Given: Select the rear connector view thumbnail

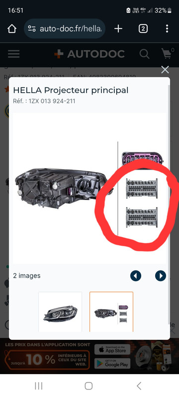Looking at the screenshot, I should (111, 312).
